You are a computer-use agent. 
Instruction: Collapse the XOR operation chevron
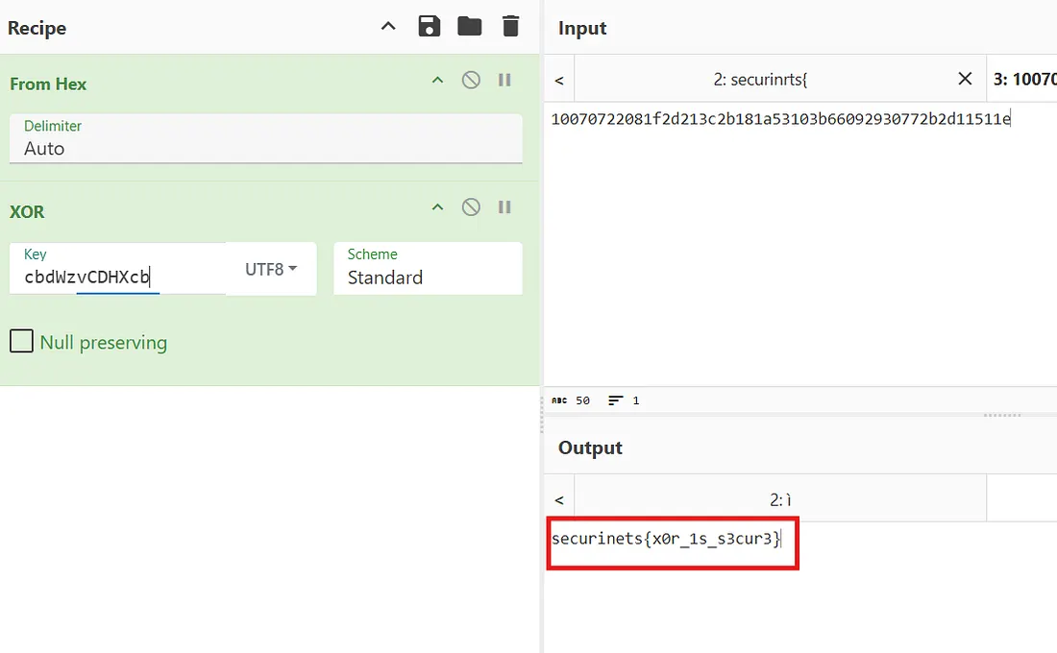pyautogui.click(x=437, y=207)
